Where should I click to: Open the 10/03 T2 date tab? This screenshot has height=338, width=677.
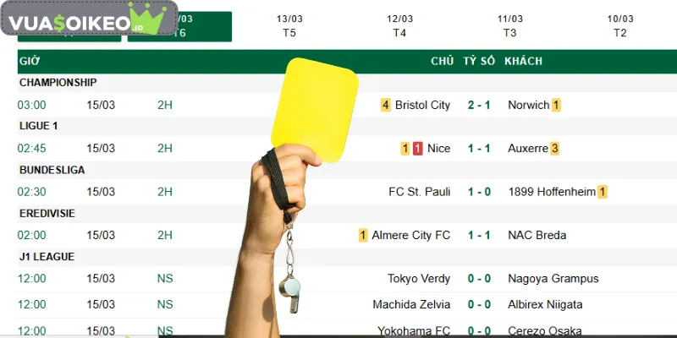pos(619,25)
